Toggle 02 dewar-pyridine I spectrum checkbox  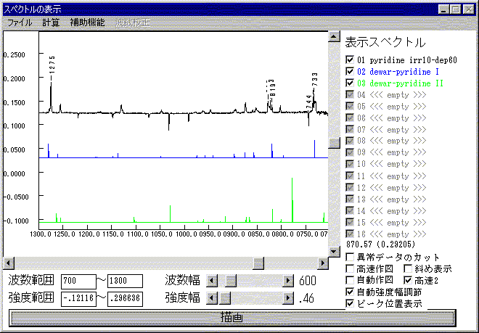click(351, 72)
